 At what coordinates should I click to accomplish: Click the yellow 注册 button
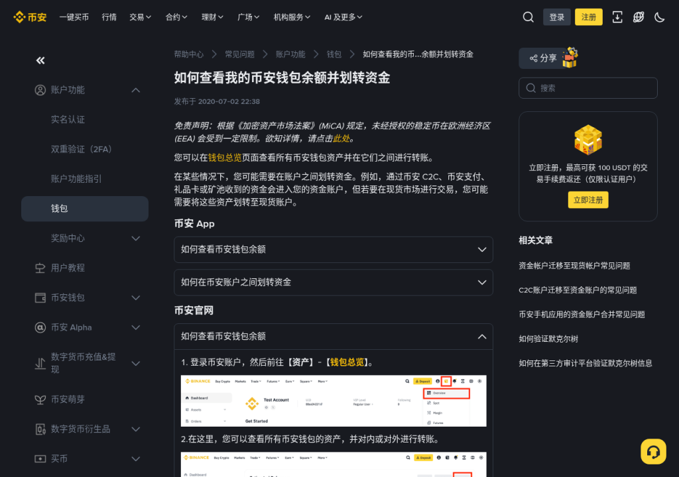[589, 17]
